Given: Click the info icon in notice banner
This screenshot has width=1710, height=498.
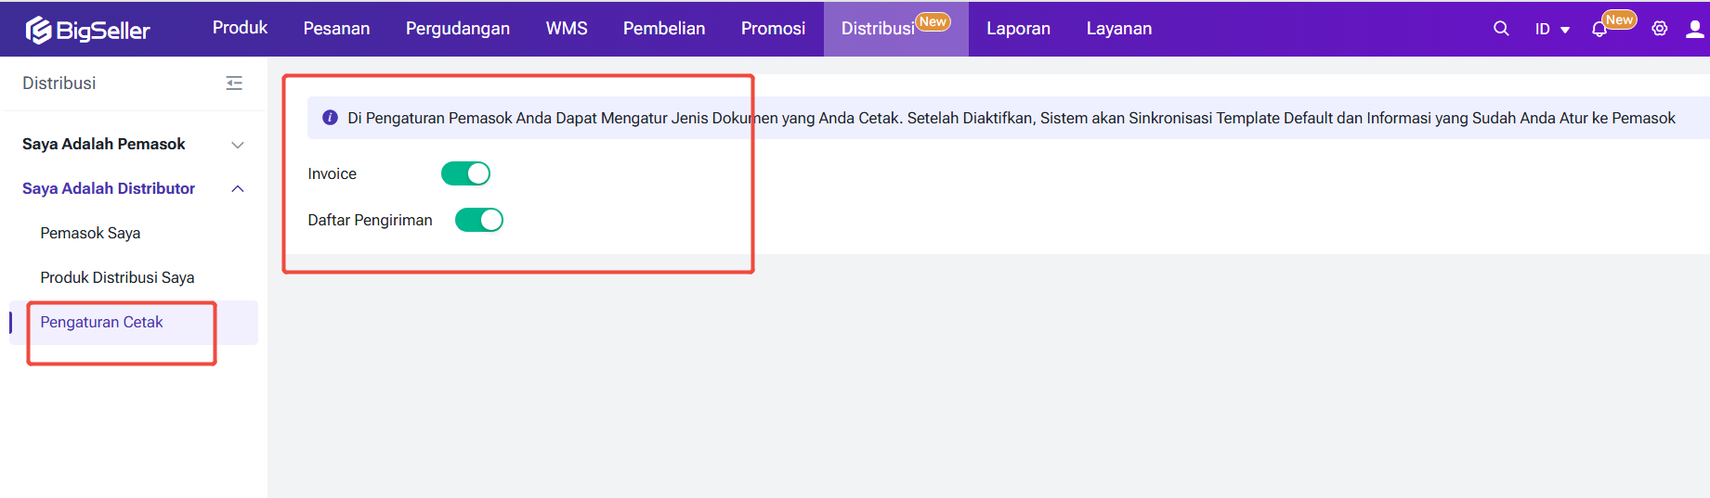Looking at the screenshot, I should [x=330, y=118].
